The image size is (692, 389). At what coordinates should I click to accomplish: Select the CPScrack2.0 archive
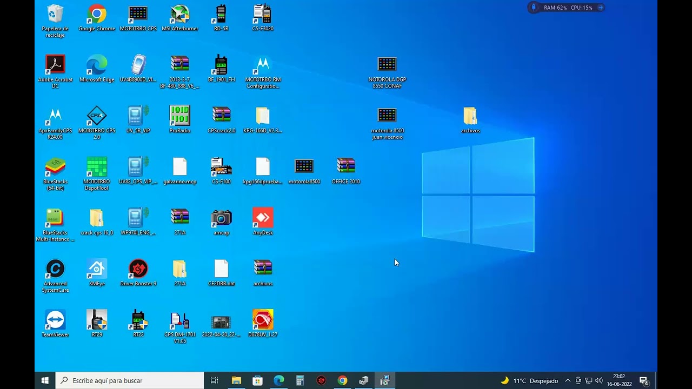(x=221, y=119)
